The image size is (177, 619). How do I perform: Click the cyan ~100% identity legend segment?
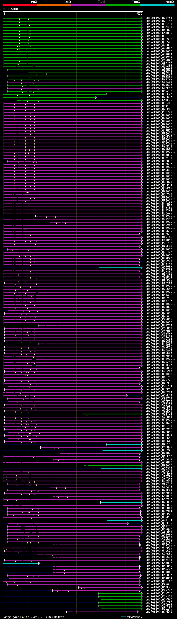(157, 5)
